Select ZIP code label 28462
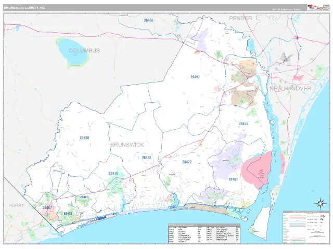 tap(147, 158)
